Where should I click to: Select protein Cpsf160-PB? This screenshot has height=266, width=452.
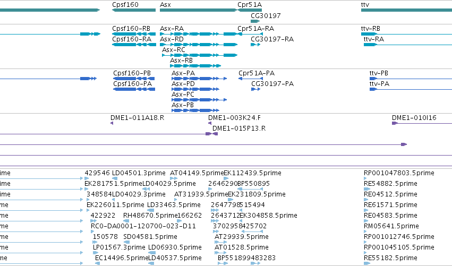coord(132,73)
